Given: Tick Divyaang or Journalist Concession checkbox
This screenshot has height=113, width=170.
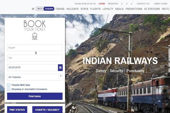Looking at the screenshot, I should pos(9,89).
